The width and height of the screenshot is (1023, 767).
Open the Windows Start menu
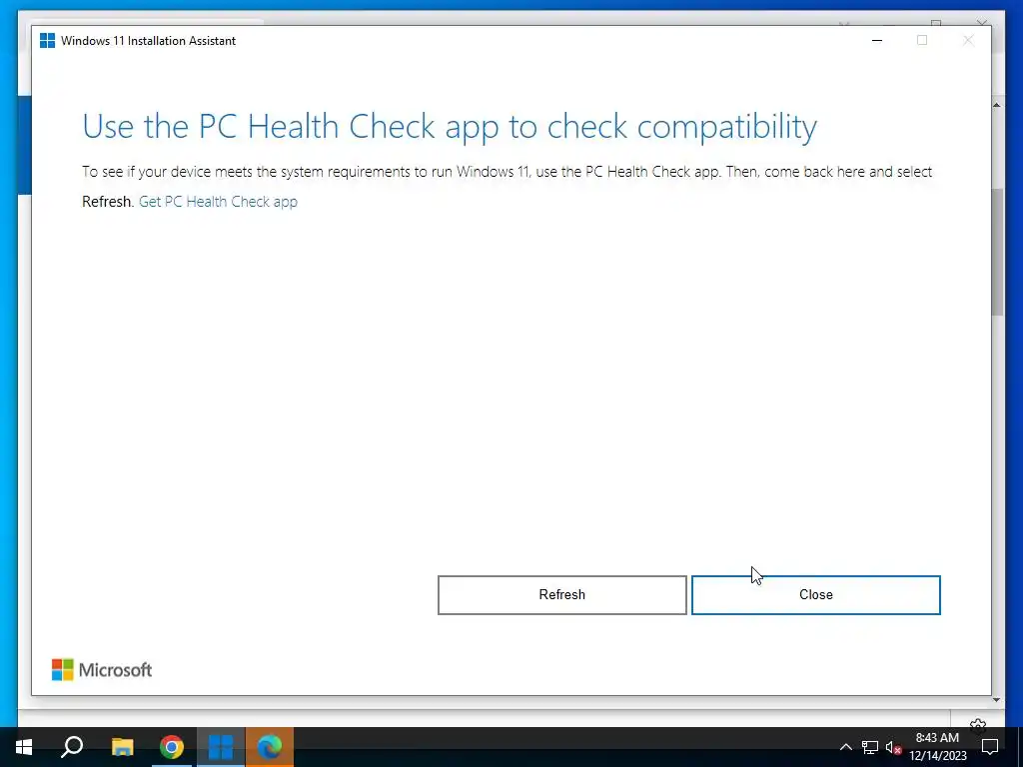coord(24,747)
